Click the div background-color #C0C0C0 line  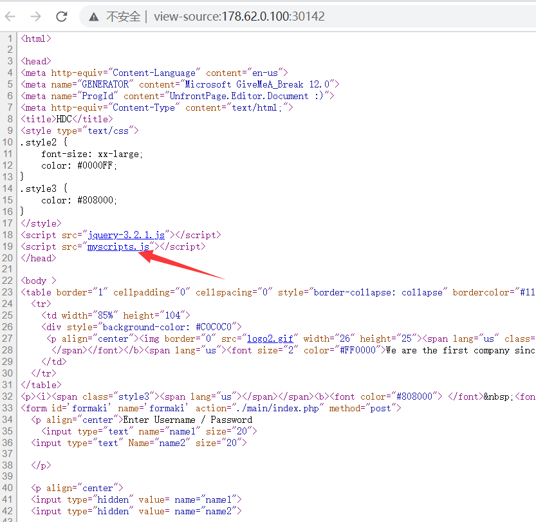(141, 327)
